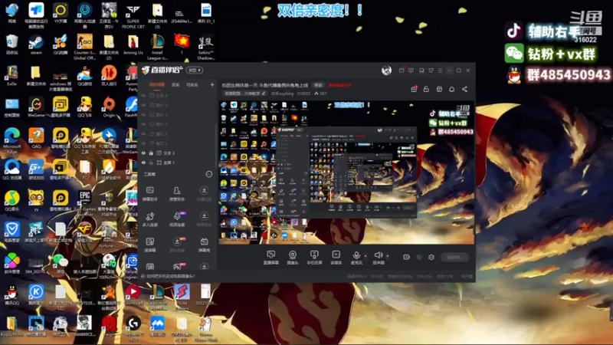Open the 多人连麦 tool
The height and width of the screenshot is (345, 613).
coord(149,219)
